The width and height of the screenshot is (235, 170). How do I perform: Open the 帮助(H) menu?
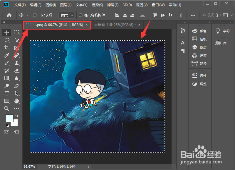[175, 5]
